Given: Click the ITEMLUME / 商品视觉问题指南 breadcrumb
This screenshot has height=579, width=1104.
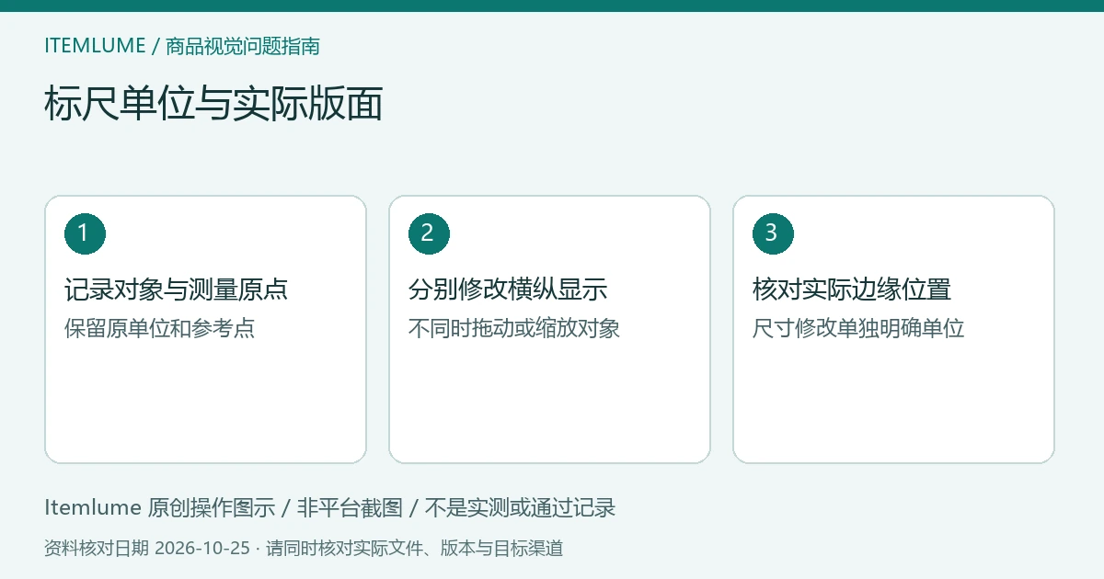Looking at the screenshot, I should pos(182,46).
